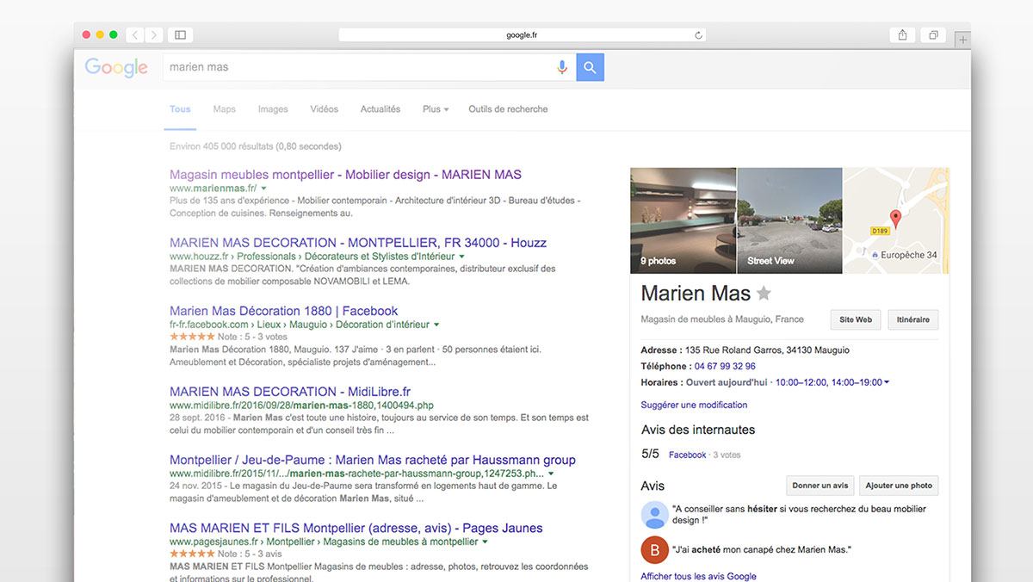Click Suggérer une modification link
Viewport: 1033px width, 582px height.
(x=694, y=405)
